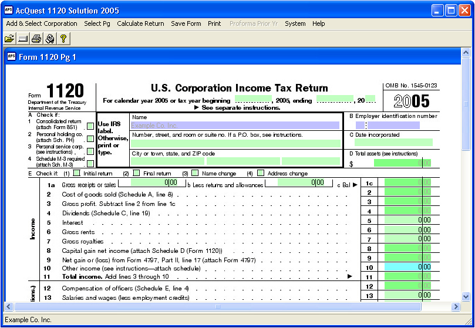This screenshot has width=475, height=328.
Task: Check the Schedule M-3 required box
Action: (90, 164)
